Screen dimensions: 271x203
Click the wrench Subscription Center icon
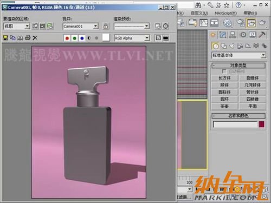pos(210,5)
